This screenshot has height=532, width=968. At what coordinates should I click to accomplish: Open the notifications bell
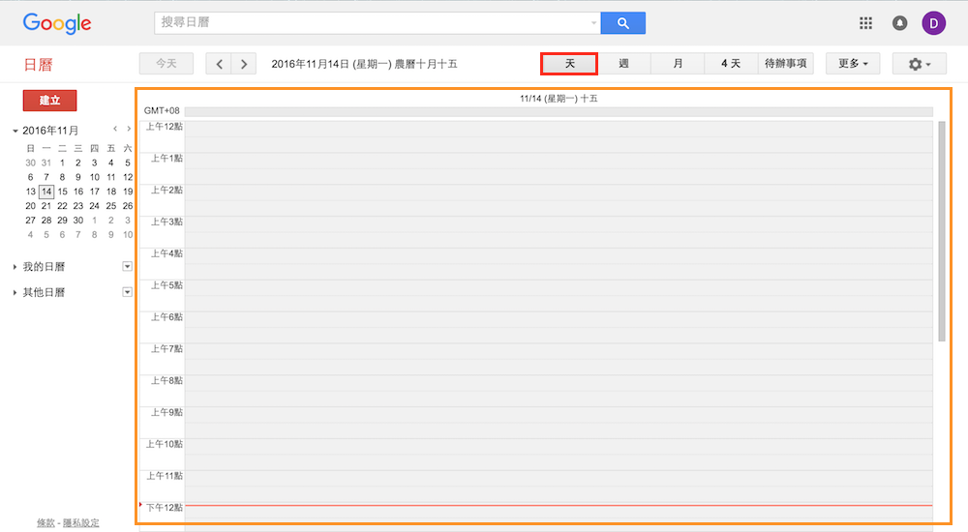(899, 23)
